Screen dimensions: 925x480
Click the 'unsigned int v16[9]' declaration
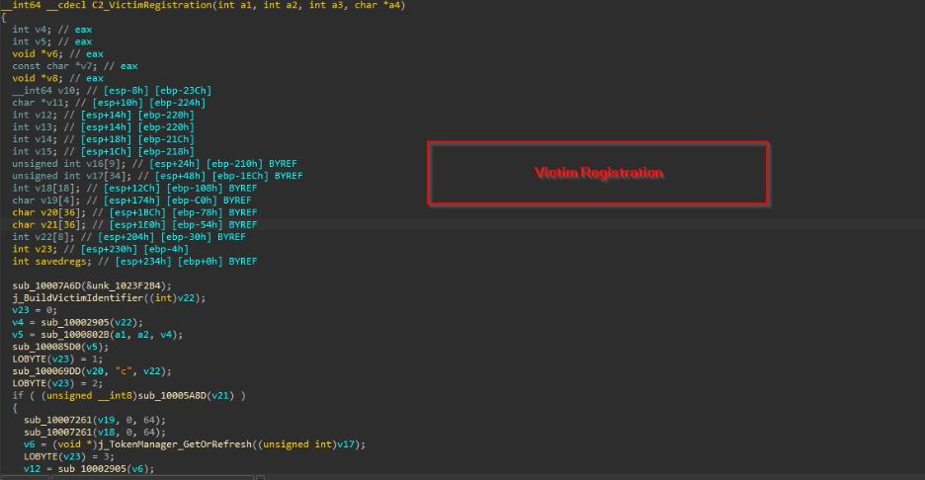click(x=154, y=164)
